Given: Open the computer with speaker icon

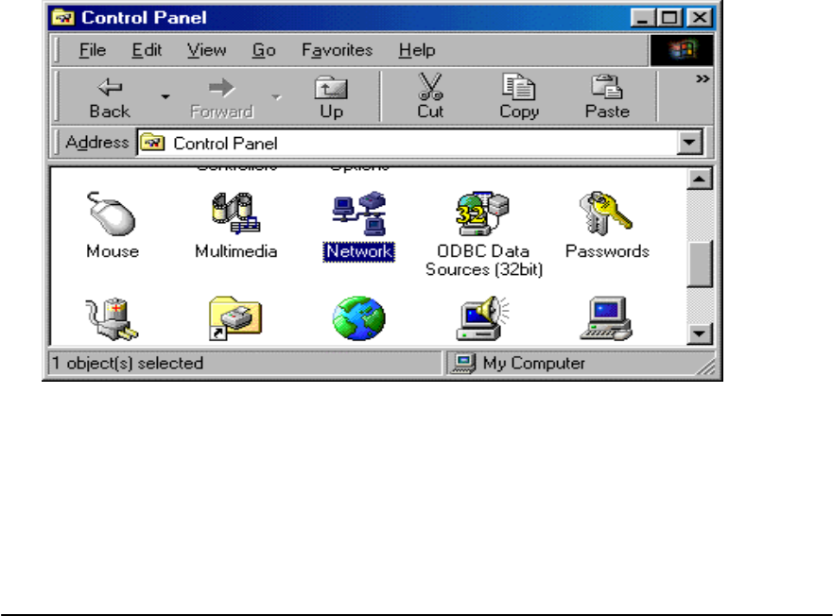Looking at the screenshot, I should click(x=482, y=318).
